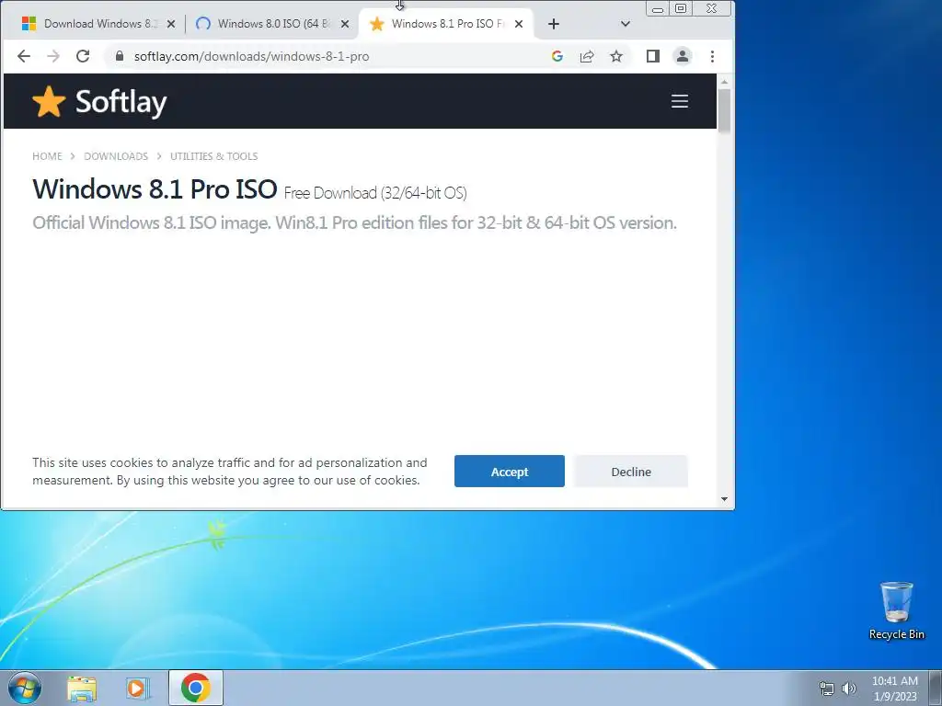Open the taskbar clock and date
The height and width of the screenshot is (706, 942).
[x=894, y=689]
